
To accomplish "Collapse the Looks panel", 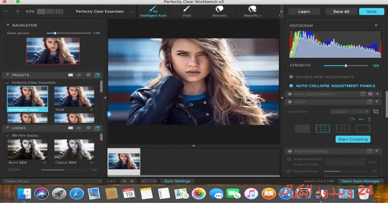I will tap(8, 128).
